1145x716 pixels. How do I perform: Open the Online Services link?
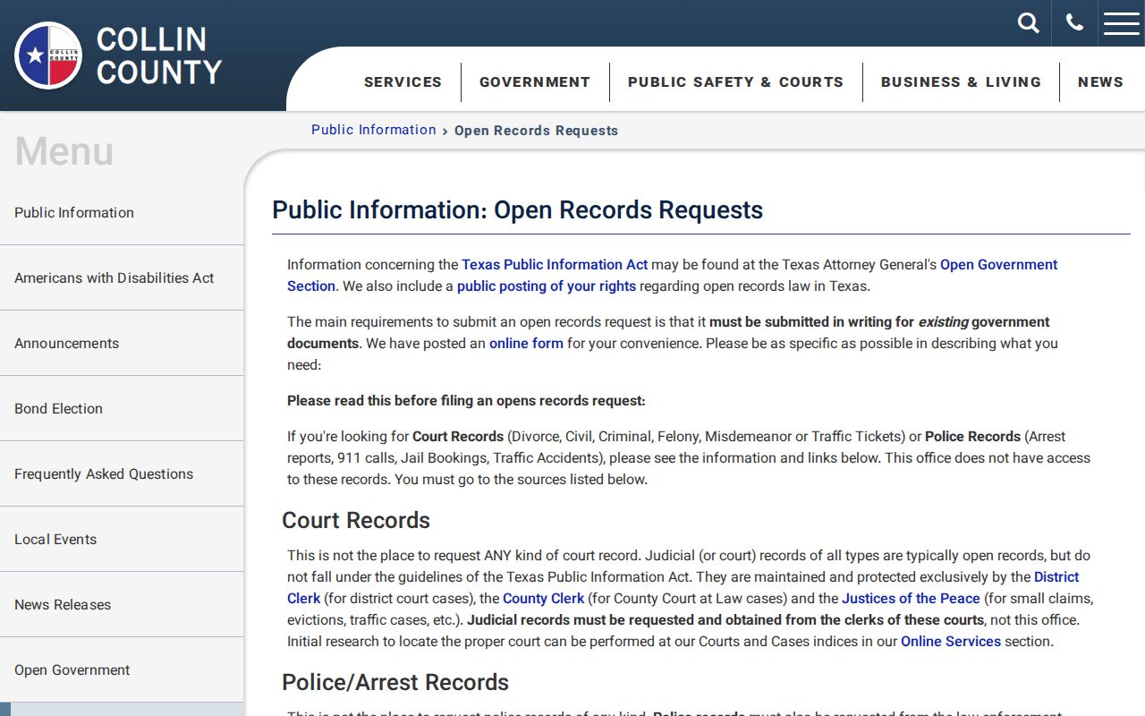click(x=951, y=642)
